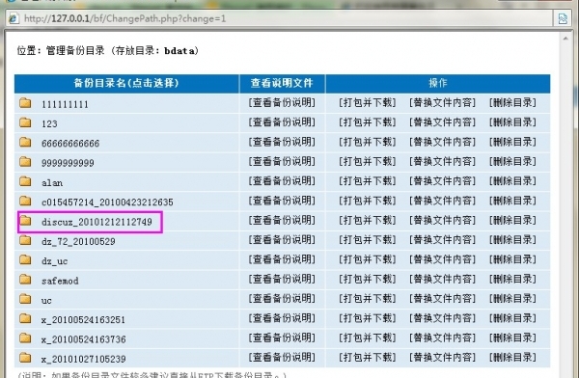Screen dimensions: 579x378
Task: Open backup directory x_20101027105239
Action: pyautogui.click(x=83, y=359)
